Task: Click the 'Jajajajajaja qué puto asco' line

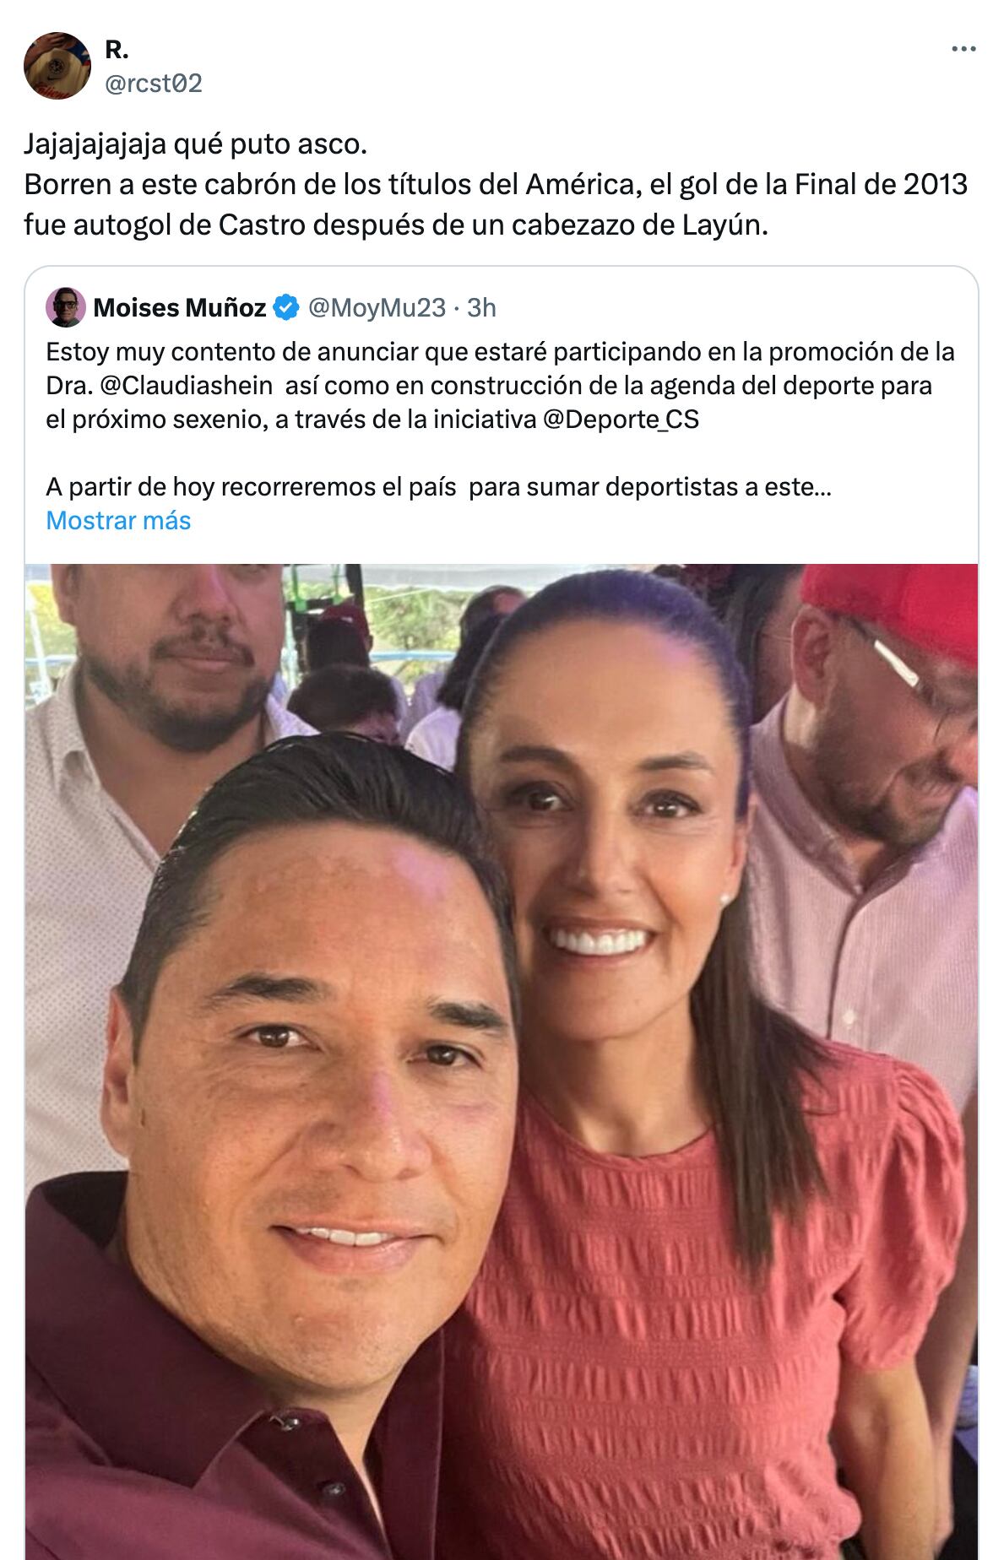Action: click(196, 144)
